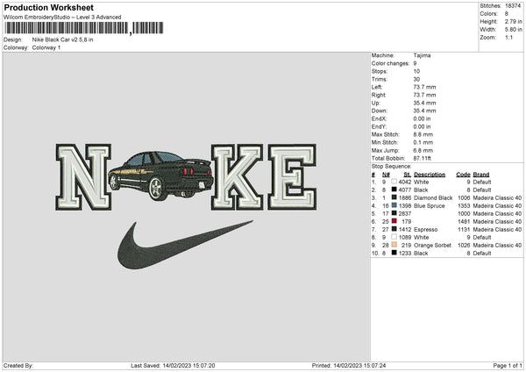This screenshot has width=526, height=372.
Task: Click the Stops value 10
Action: (416, 71)
